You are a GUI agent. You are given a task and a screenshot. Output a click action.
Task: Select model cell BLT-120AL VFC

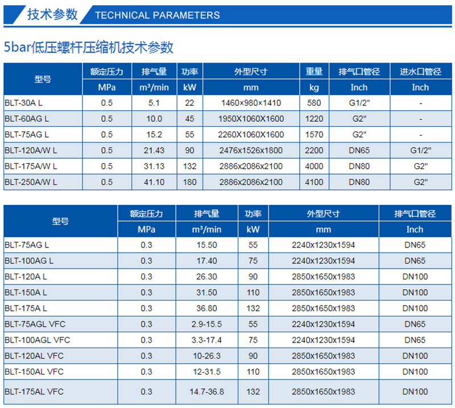click(x=60, y=356)
